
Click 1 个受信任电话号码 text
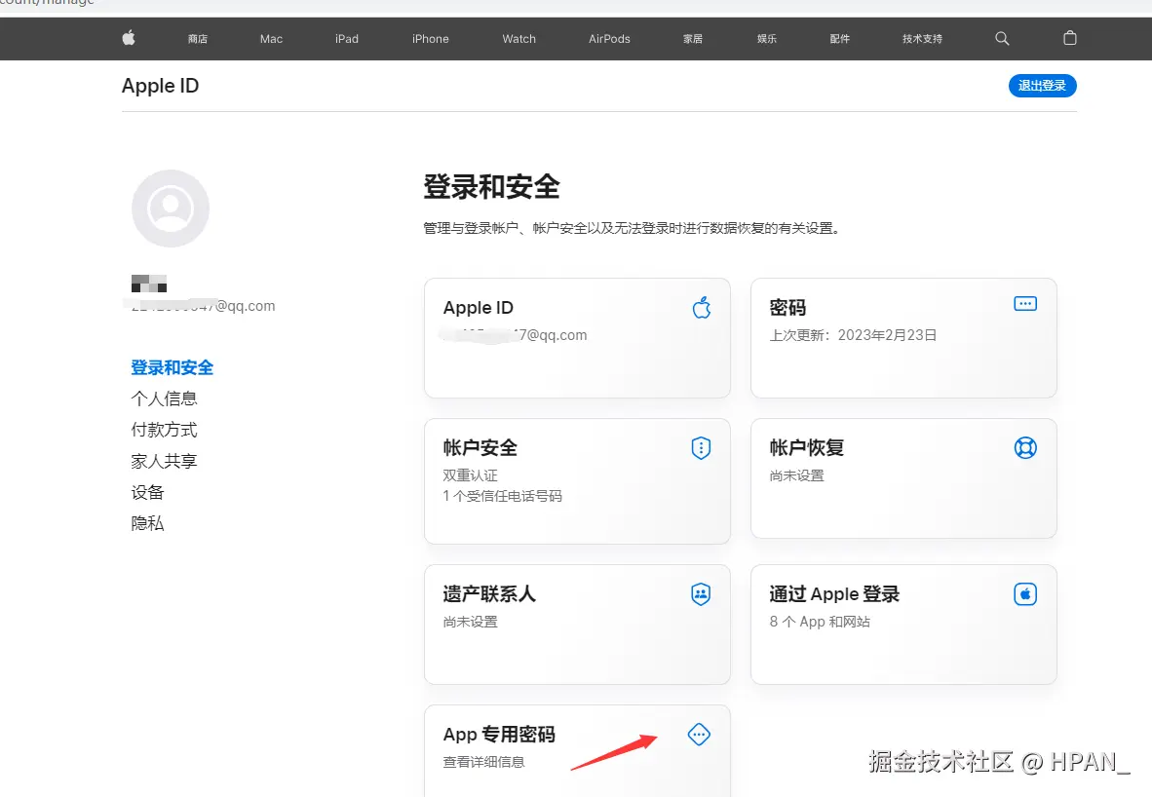pos(503,496)
